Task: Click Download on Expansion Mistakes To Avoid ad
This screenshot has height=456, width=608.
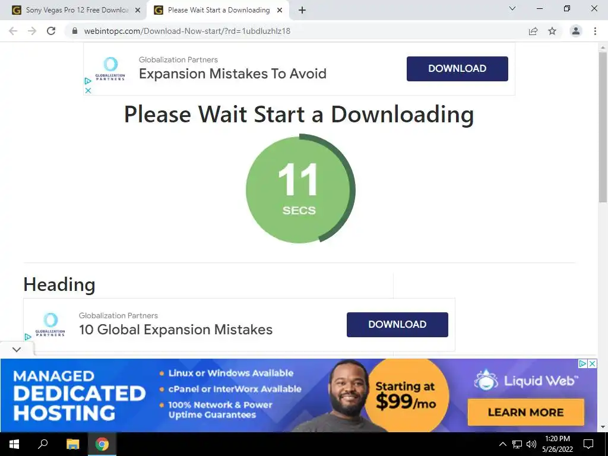Action: pos(457,69)
